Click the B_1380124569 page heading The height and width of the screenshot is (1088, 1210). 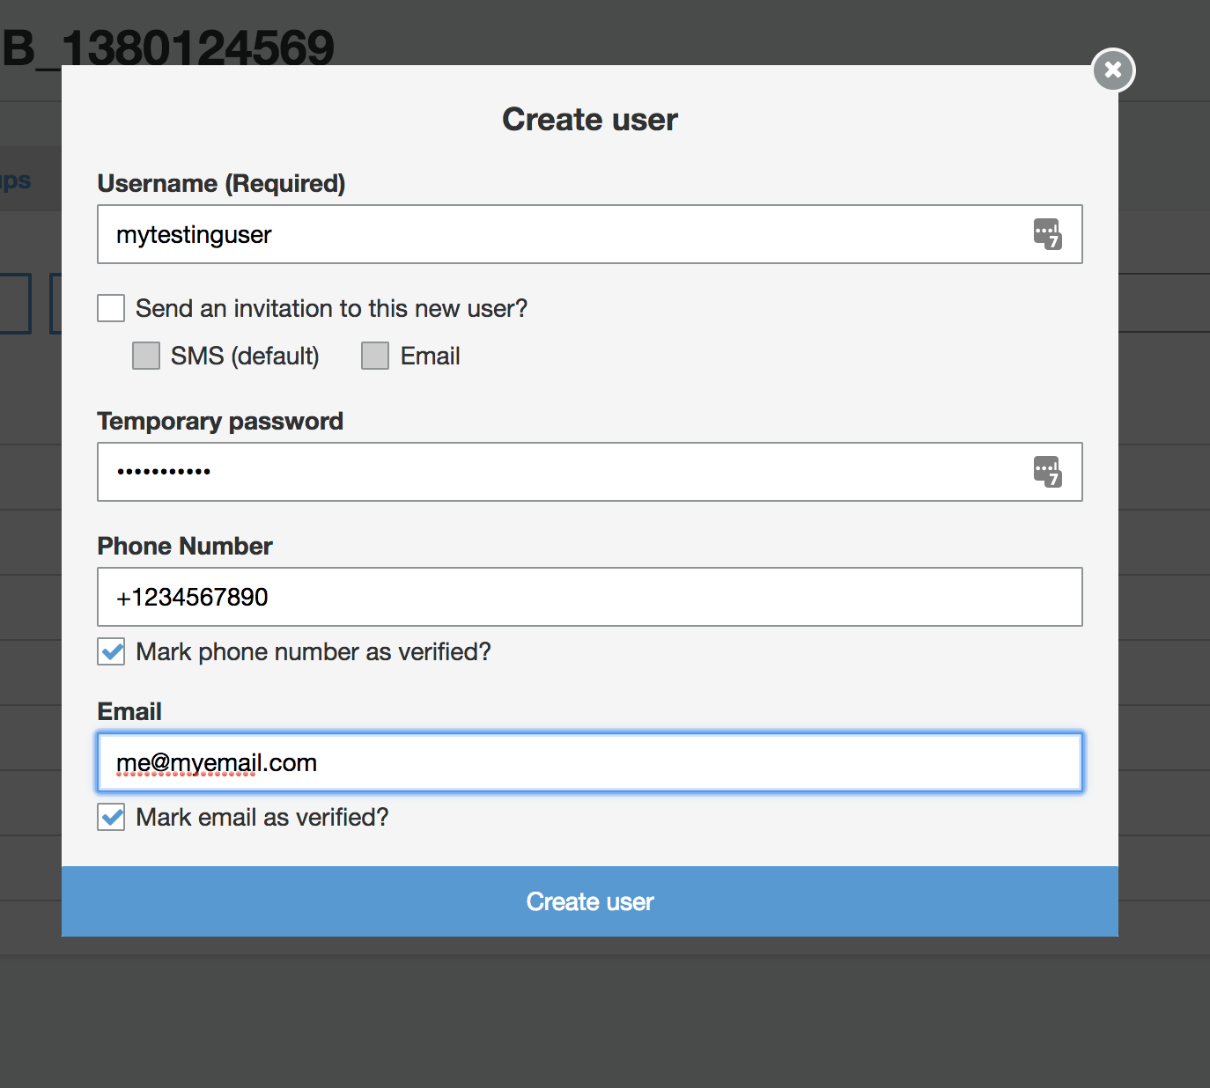pos(167,48)
